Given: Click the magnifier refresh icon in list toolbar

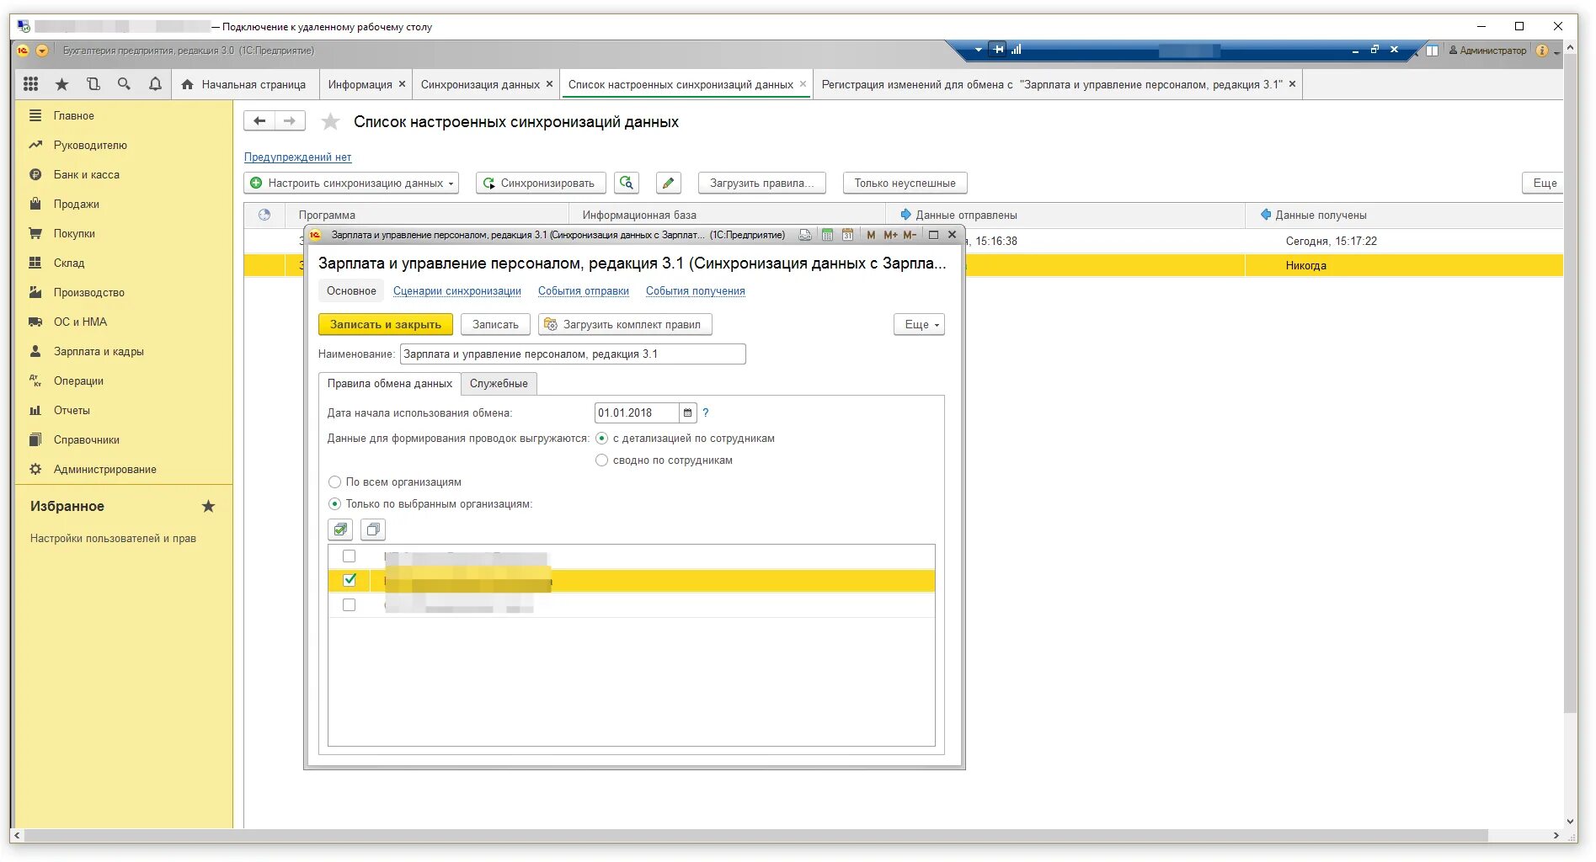Looking at the screenshot, I should [626, 183].
